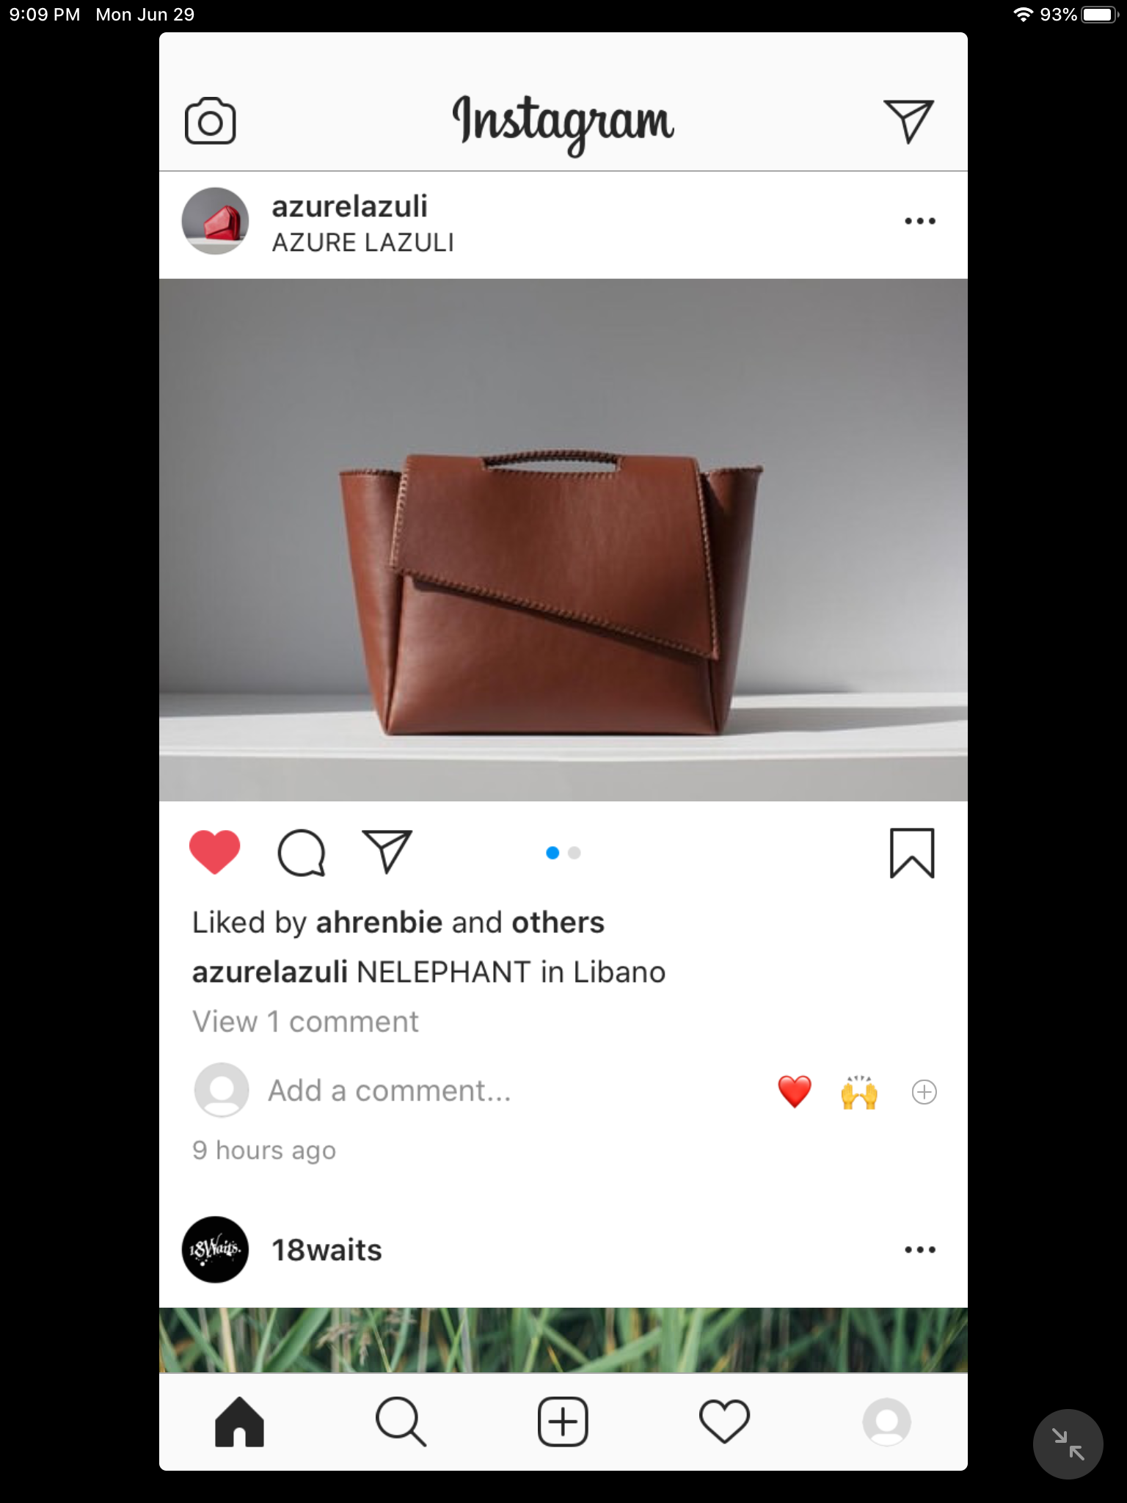The height and width of the screenshot is (1503, 1127).
Task: Go to the Home tab icon
Action: [239, 1422]
